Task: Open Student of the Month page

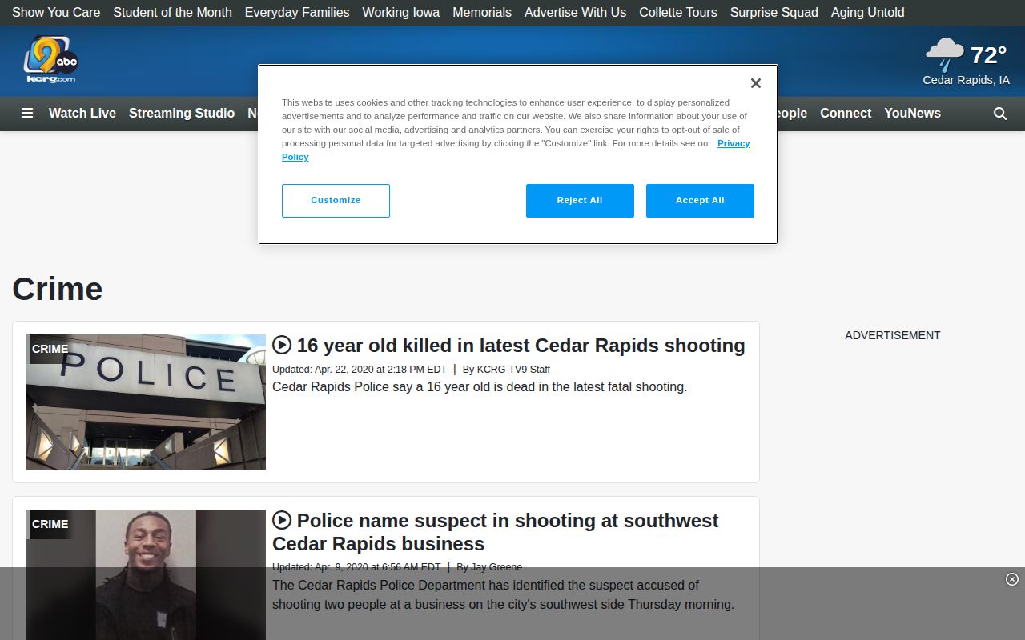Action: 172,12
